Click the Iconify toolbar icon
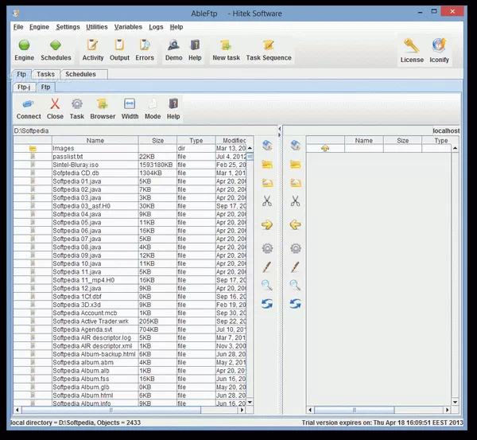This screenshot has width=477, height=440. tap(439, 45)
